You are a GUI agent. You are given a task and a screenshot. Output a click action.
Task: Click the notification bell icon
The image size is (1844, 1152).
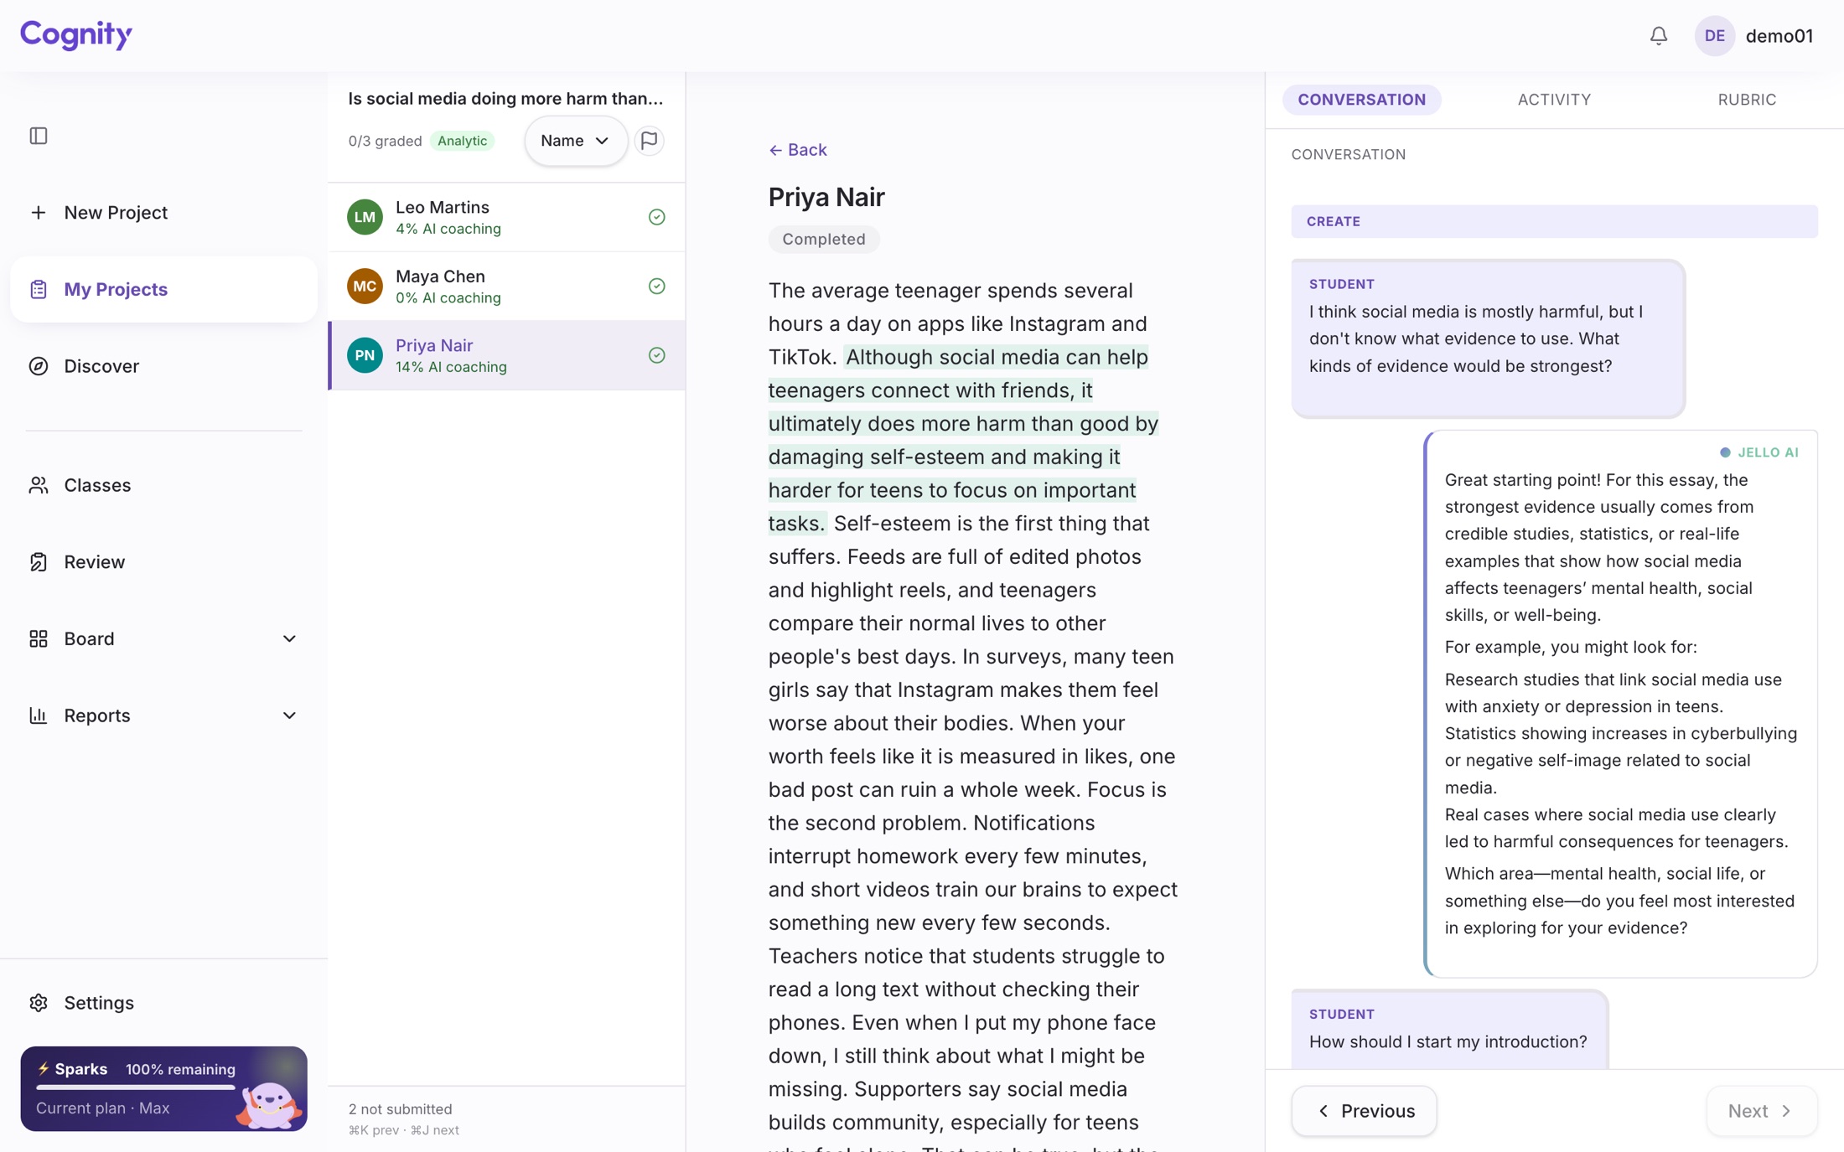pos(1658,36)
